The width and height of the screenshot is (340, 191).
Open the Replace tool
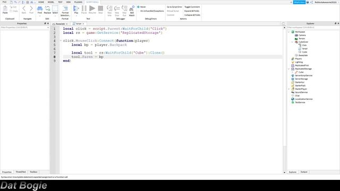click(47, 10)
